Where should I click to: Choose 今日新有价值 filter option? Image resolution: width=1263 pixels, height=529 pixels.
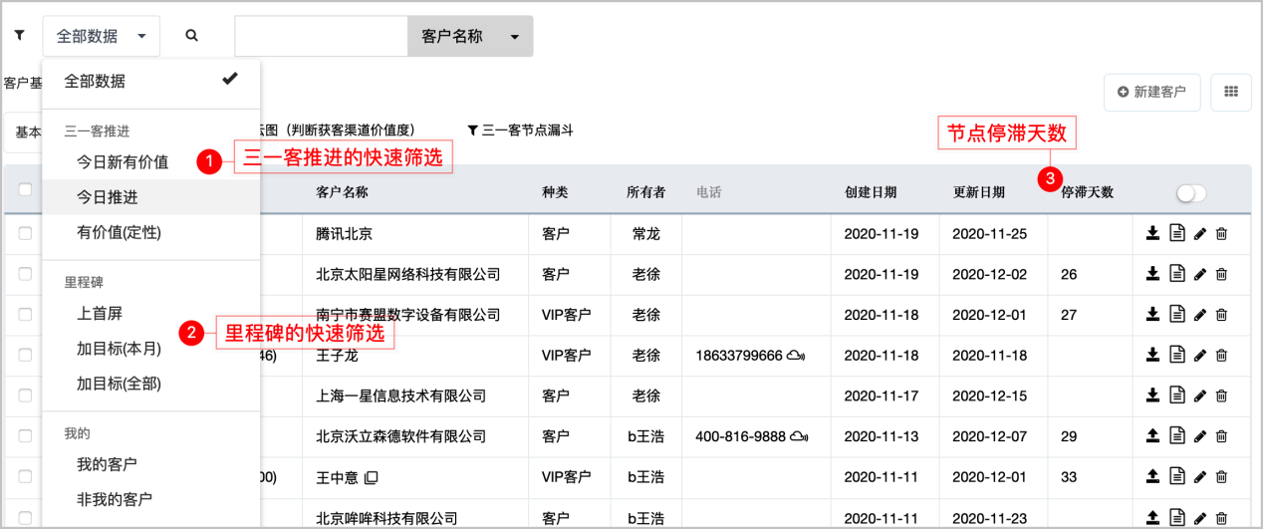(151, 161)
